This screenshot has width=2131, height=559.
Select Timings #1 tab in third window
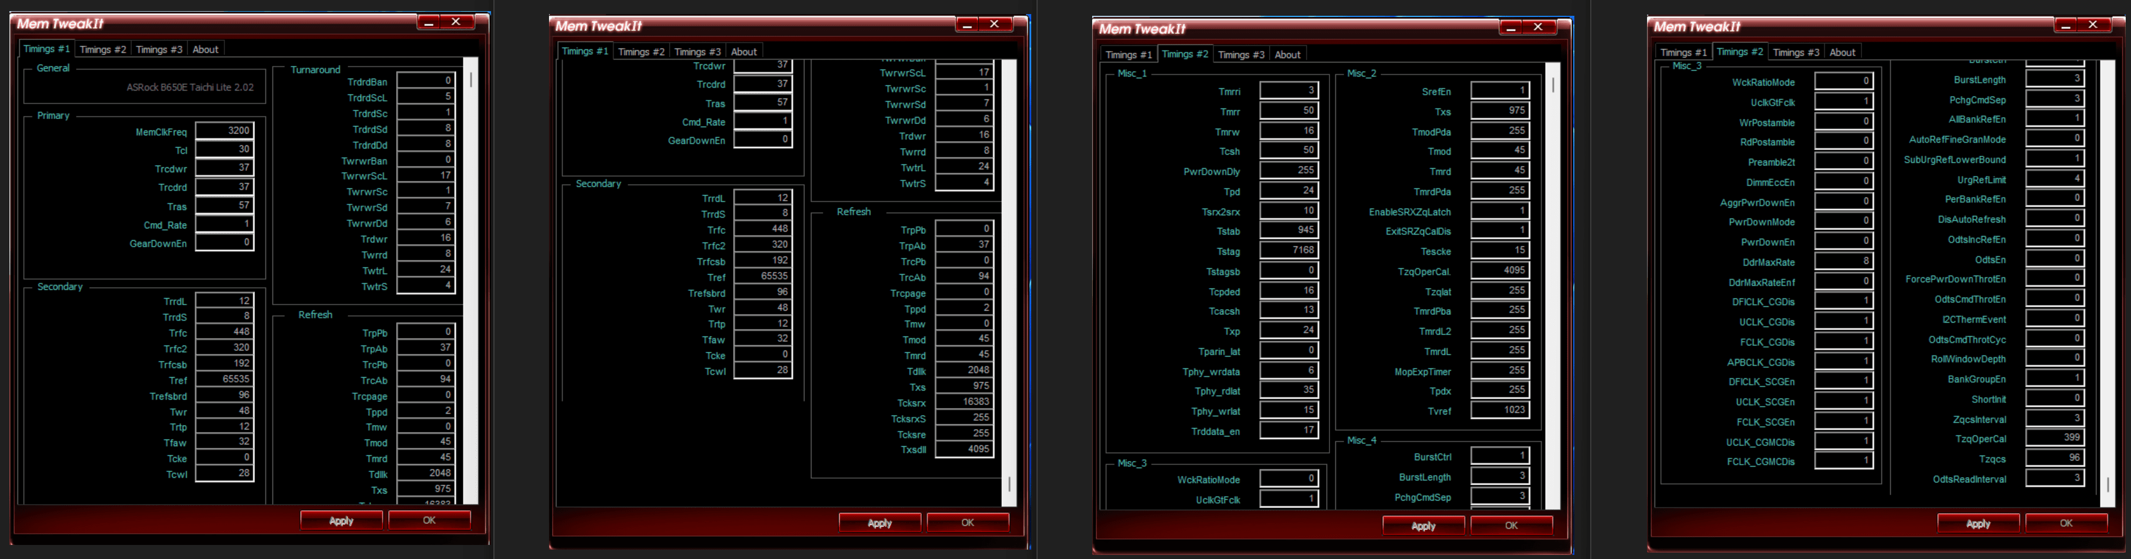pos(1128,54)
